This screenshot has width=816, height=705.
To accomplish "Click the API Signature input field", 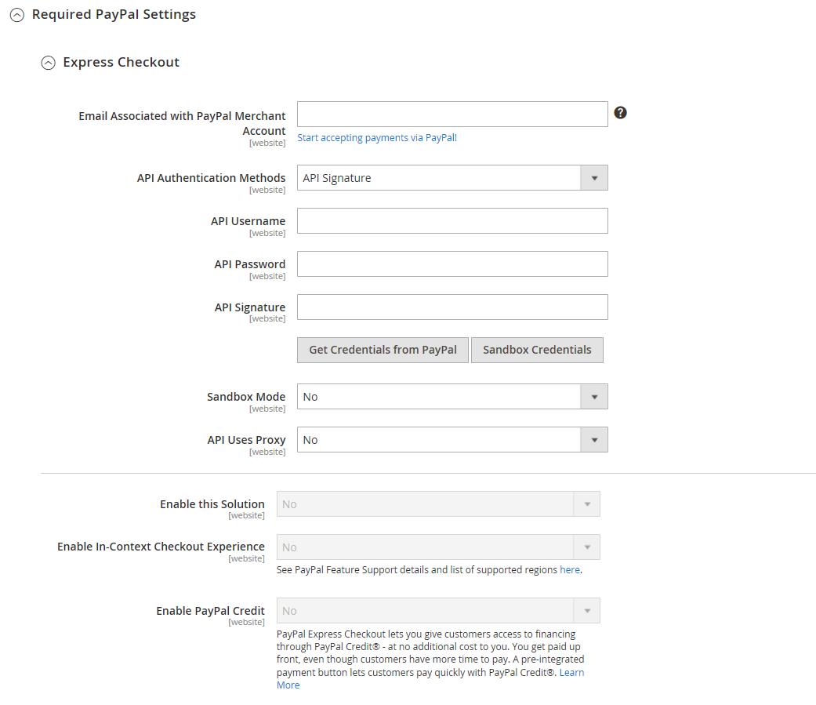I will pos(452,307).
